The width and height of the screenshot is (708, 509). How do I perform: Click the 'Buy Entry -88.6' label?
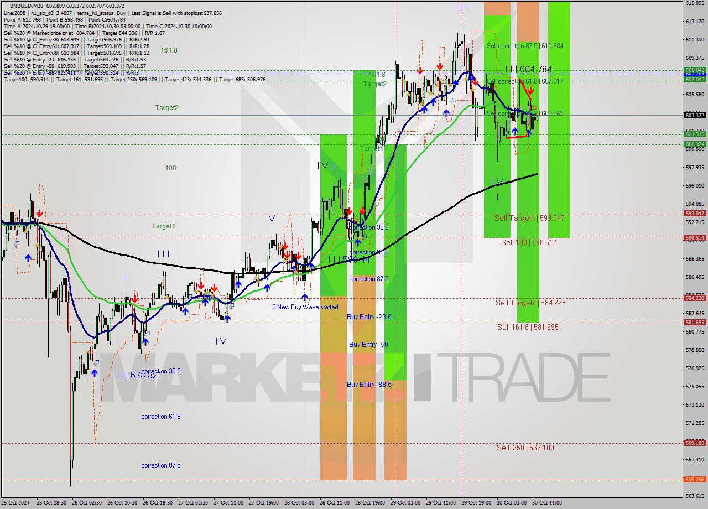[369, 385]
